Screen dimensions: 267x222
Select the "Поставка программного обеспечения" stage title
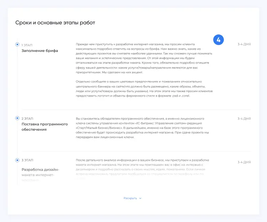44,127
